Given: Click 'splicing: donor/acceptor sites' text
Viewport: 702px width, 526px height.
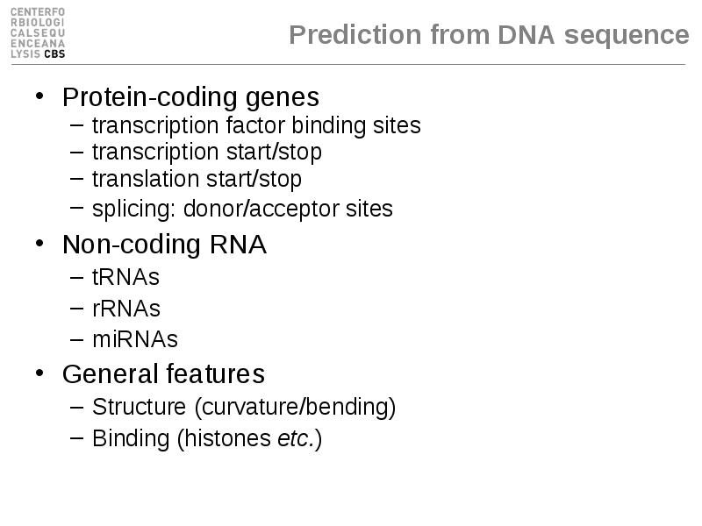Looking at the screenshot, I should [x=242, y=209].
